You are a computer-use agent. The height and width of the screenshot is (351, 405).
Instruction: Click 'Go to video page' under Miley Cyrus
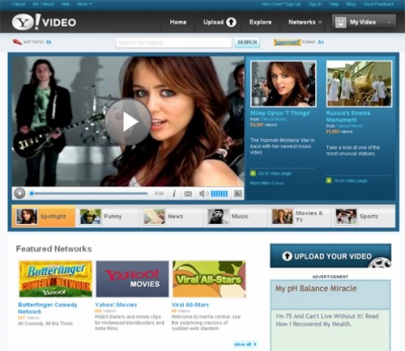coord(275,173)
